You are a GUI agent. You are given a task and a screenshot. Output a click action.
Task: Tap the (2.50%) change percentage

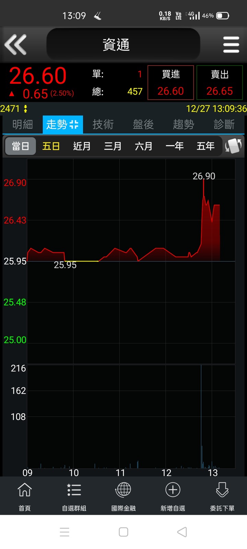[62, 93]
